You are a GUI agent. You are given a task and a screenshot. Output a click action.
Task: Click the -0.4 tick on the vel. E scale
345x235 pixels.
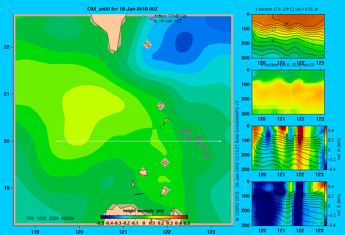(332, 225)
